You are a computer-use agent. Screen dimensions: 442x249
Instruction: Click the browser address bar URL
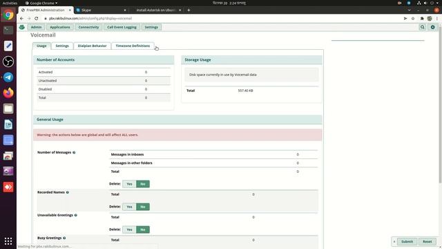coord(90,19)
